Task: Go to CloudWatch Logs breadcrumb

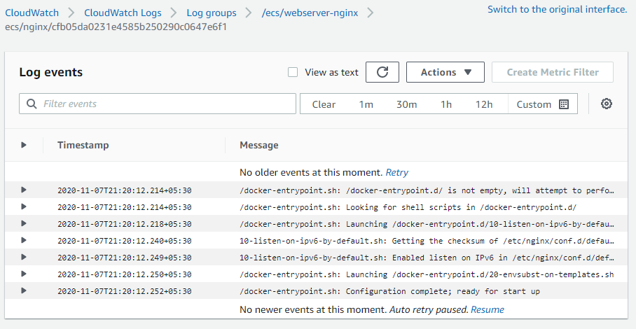Action: pos(123,13)
